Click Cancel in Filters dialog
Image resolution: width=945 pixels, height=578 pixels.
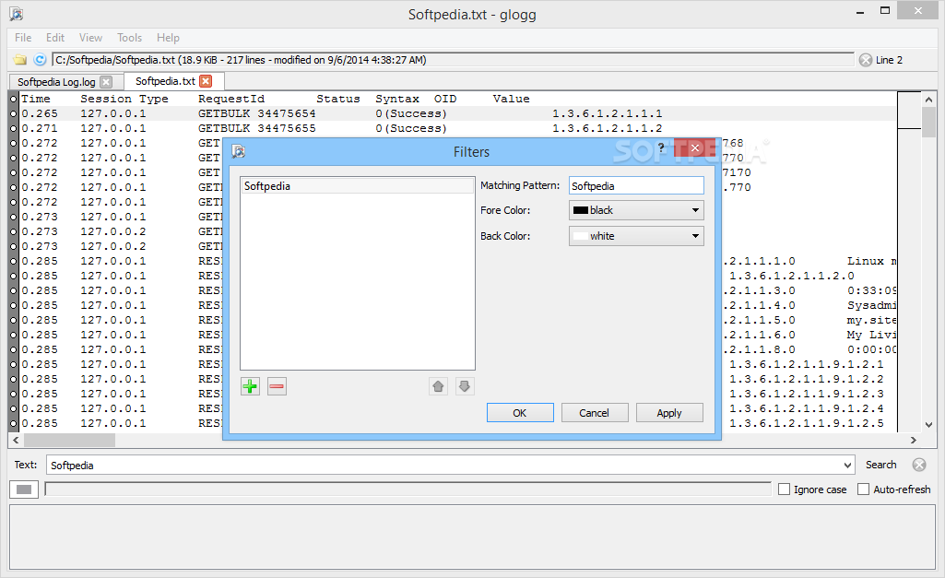pos(595,413)
